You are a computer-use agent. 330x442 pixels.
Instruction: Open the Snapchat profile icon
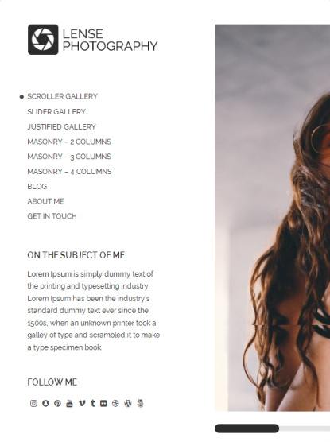pos(45,403)
